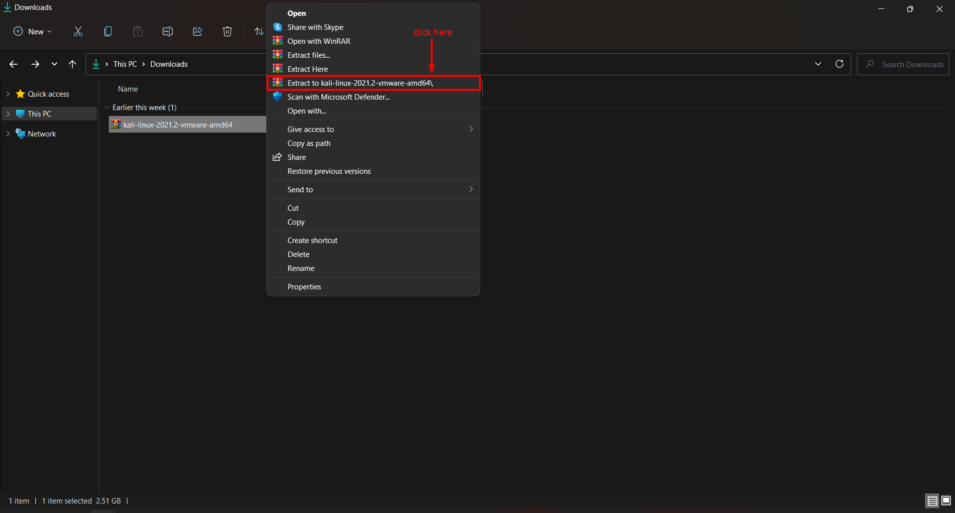The height and width of the screenshot is (513, 955).
Task: Navigate back with the back arrow
Action: click(x=13, y=64)
